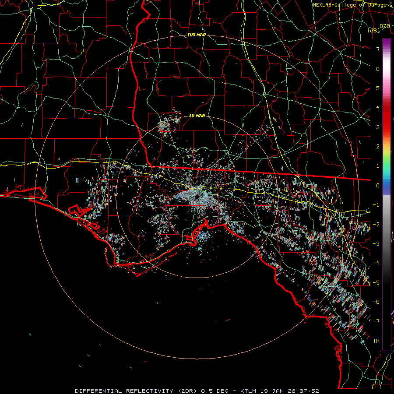394x394 pixels.
Task: Click the 0 value on color scale
Action: [x=378, y=186]
